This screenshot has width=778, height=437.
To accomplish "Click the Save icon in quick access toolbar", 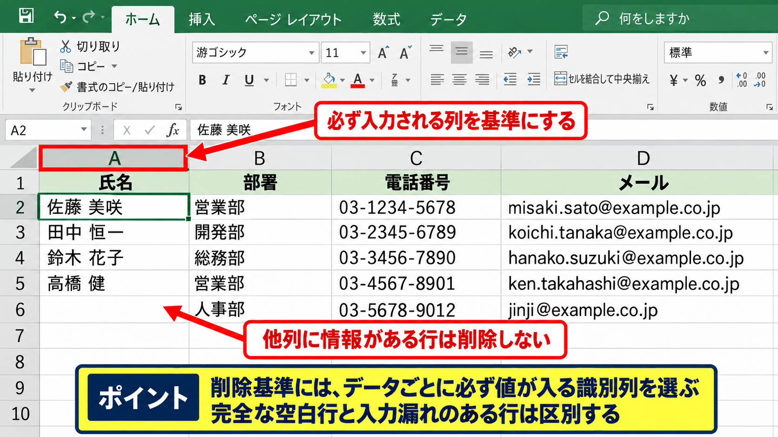I will coord(26,16).
